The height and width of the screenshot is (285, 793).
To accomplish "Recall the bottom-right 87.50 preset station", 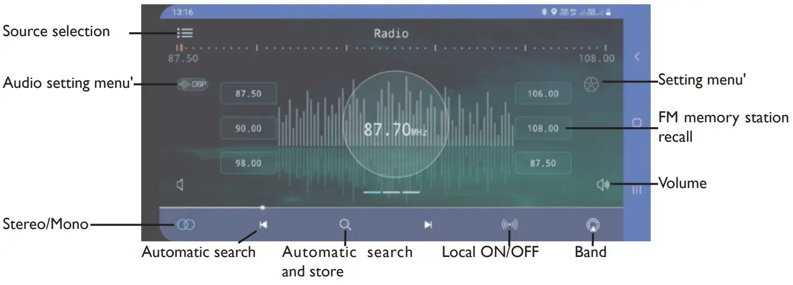I will pos(543,163).
